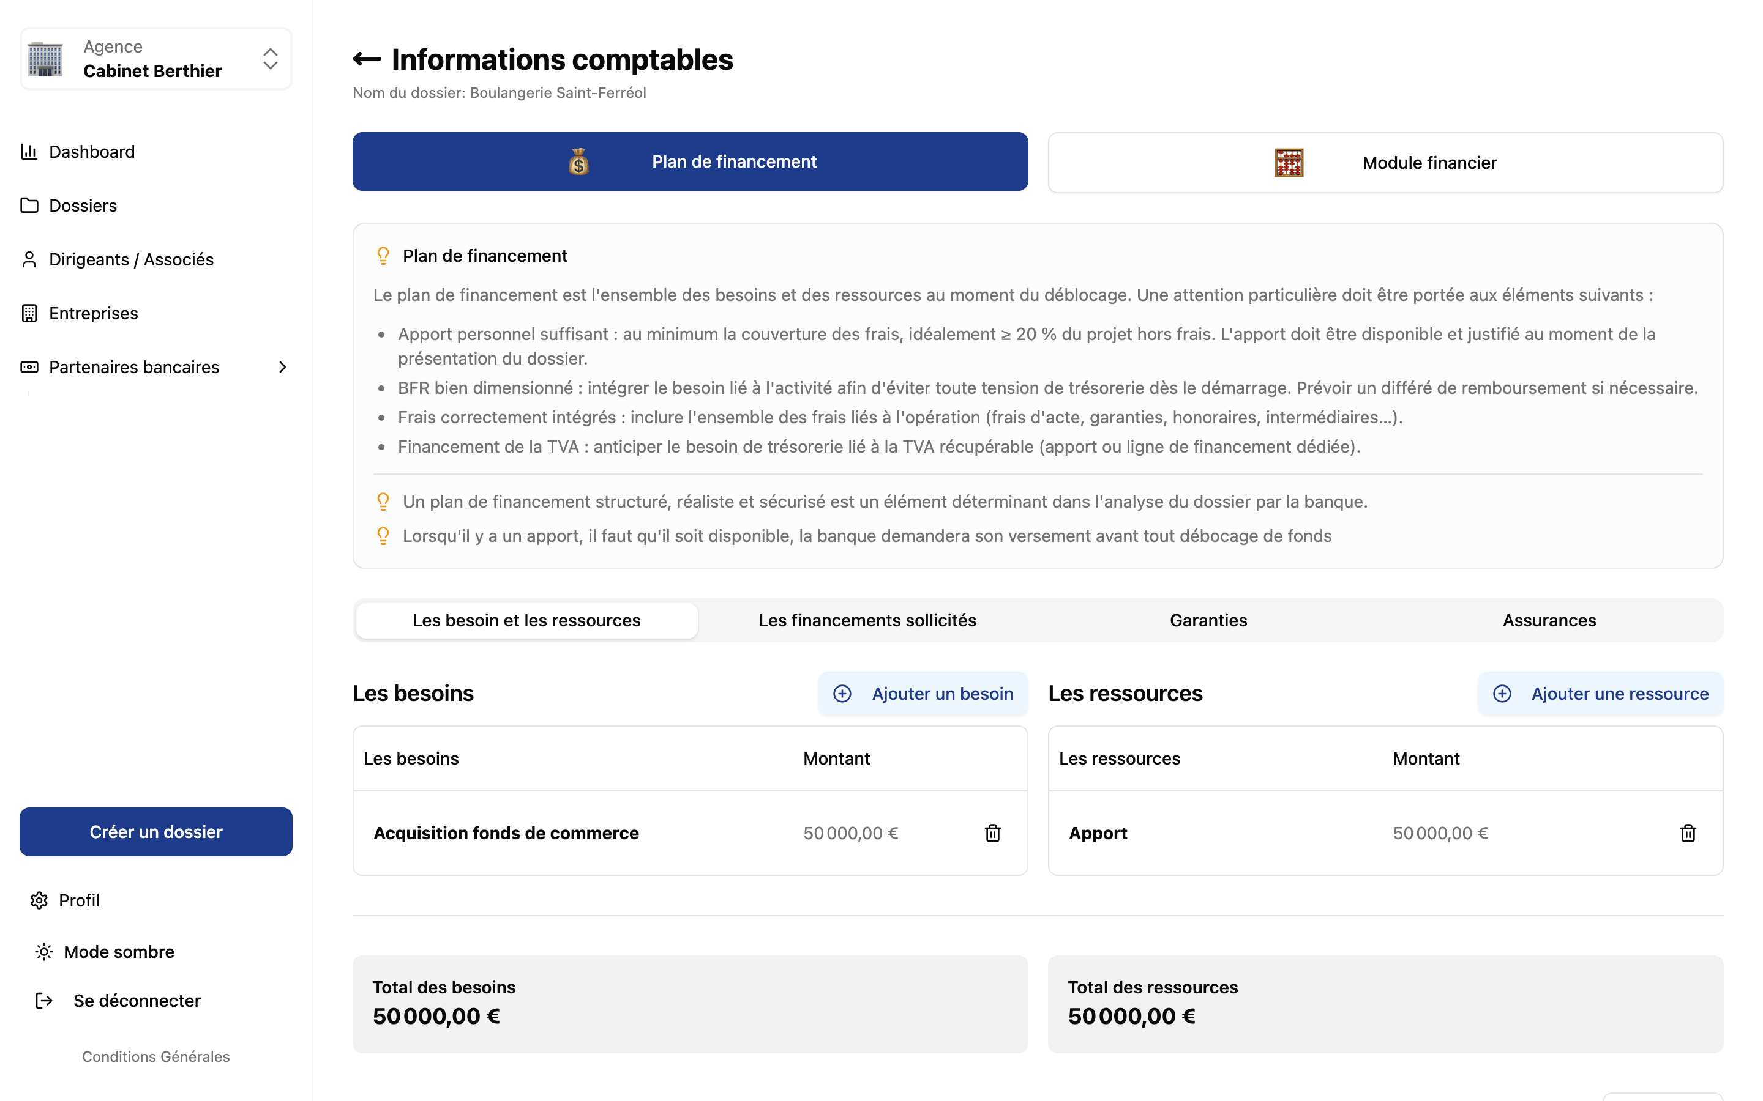Delete the Acquisition fonds de commerce row

pyautogui.click(x=992, y=833)
